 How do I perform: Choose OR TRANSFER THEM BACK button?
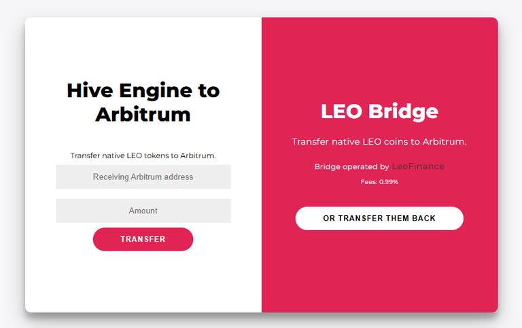(379, 218)
